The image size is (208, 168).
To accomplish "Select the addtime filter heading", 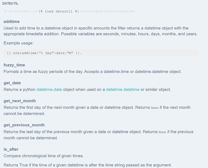I will pos(11,21).
